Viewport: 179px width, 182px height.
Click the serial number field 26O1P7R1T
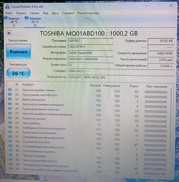[91, 47]
